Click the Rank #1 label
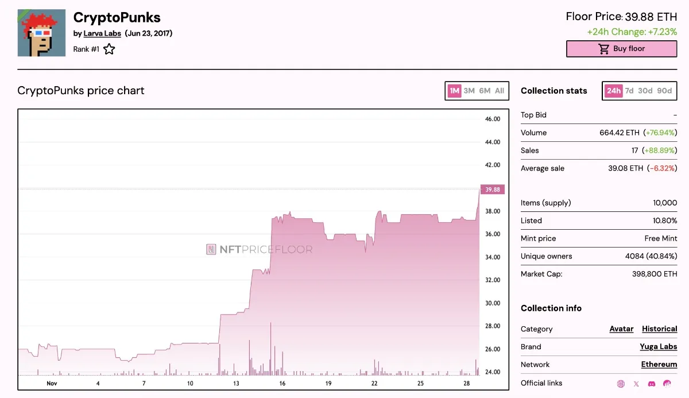689x398 pixels. coord(86,49)
